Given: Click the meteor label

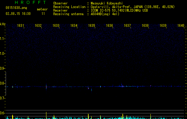Looking at the screenshot, I should [42, 9].
